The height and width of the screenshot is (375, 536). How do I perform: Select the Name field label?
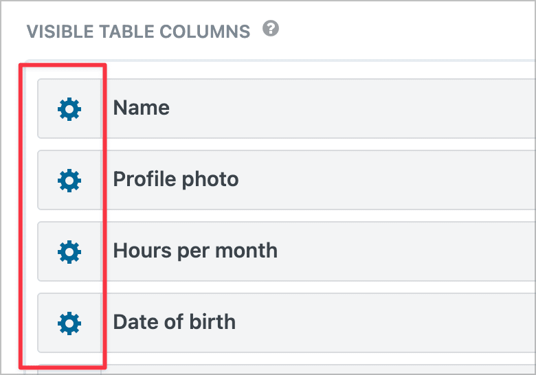[x=141, y=108]
